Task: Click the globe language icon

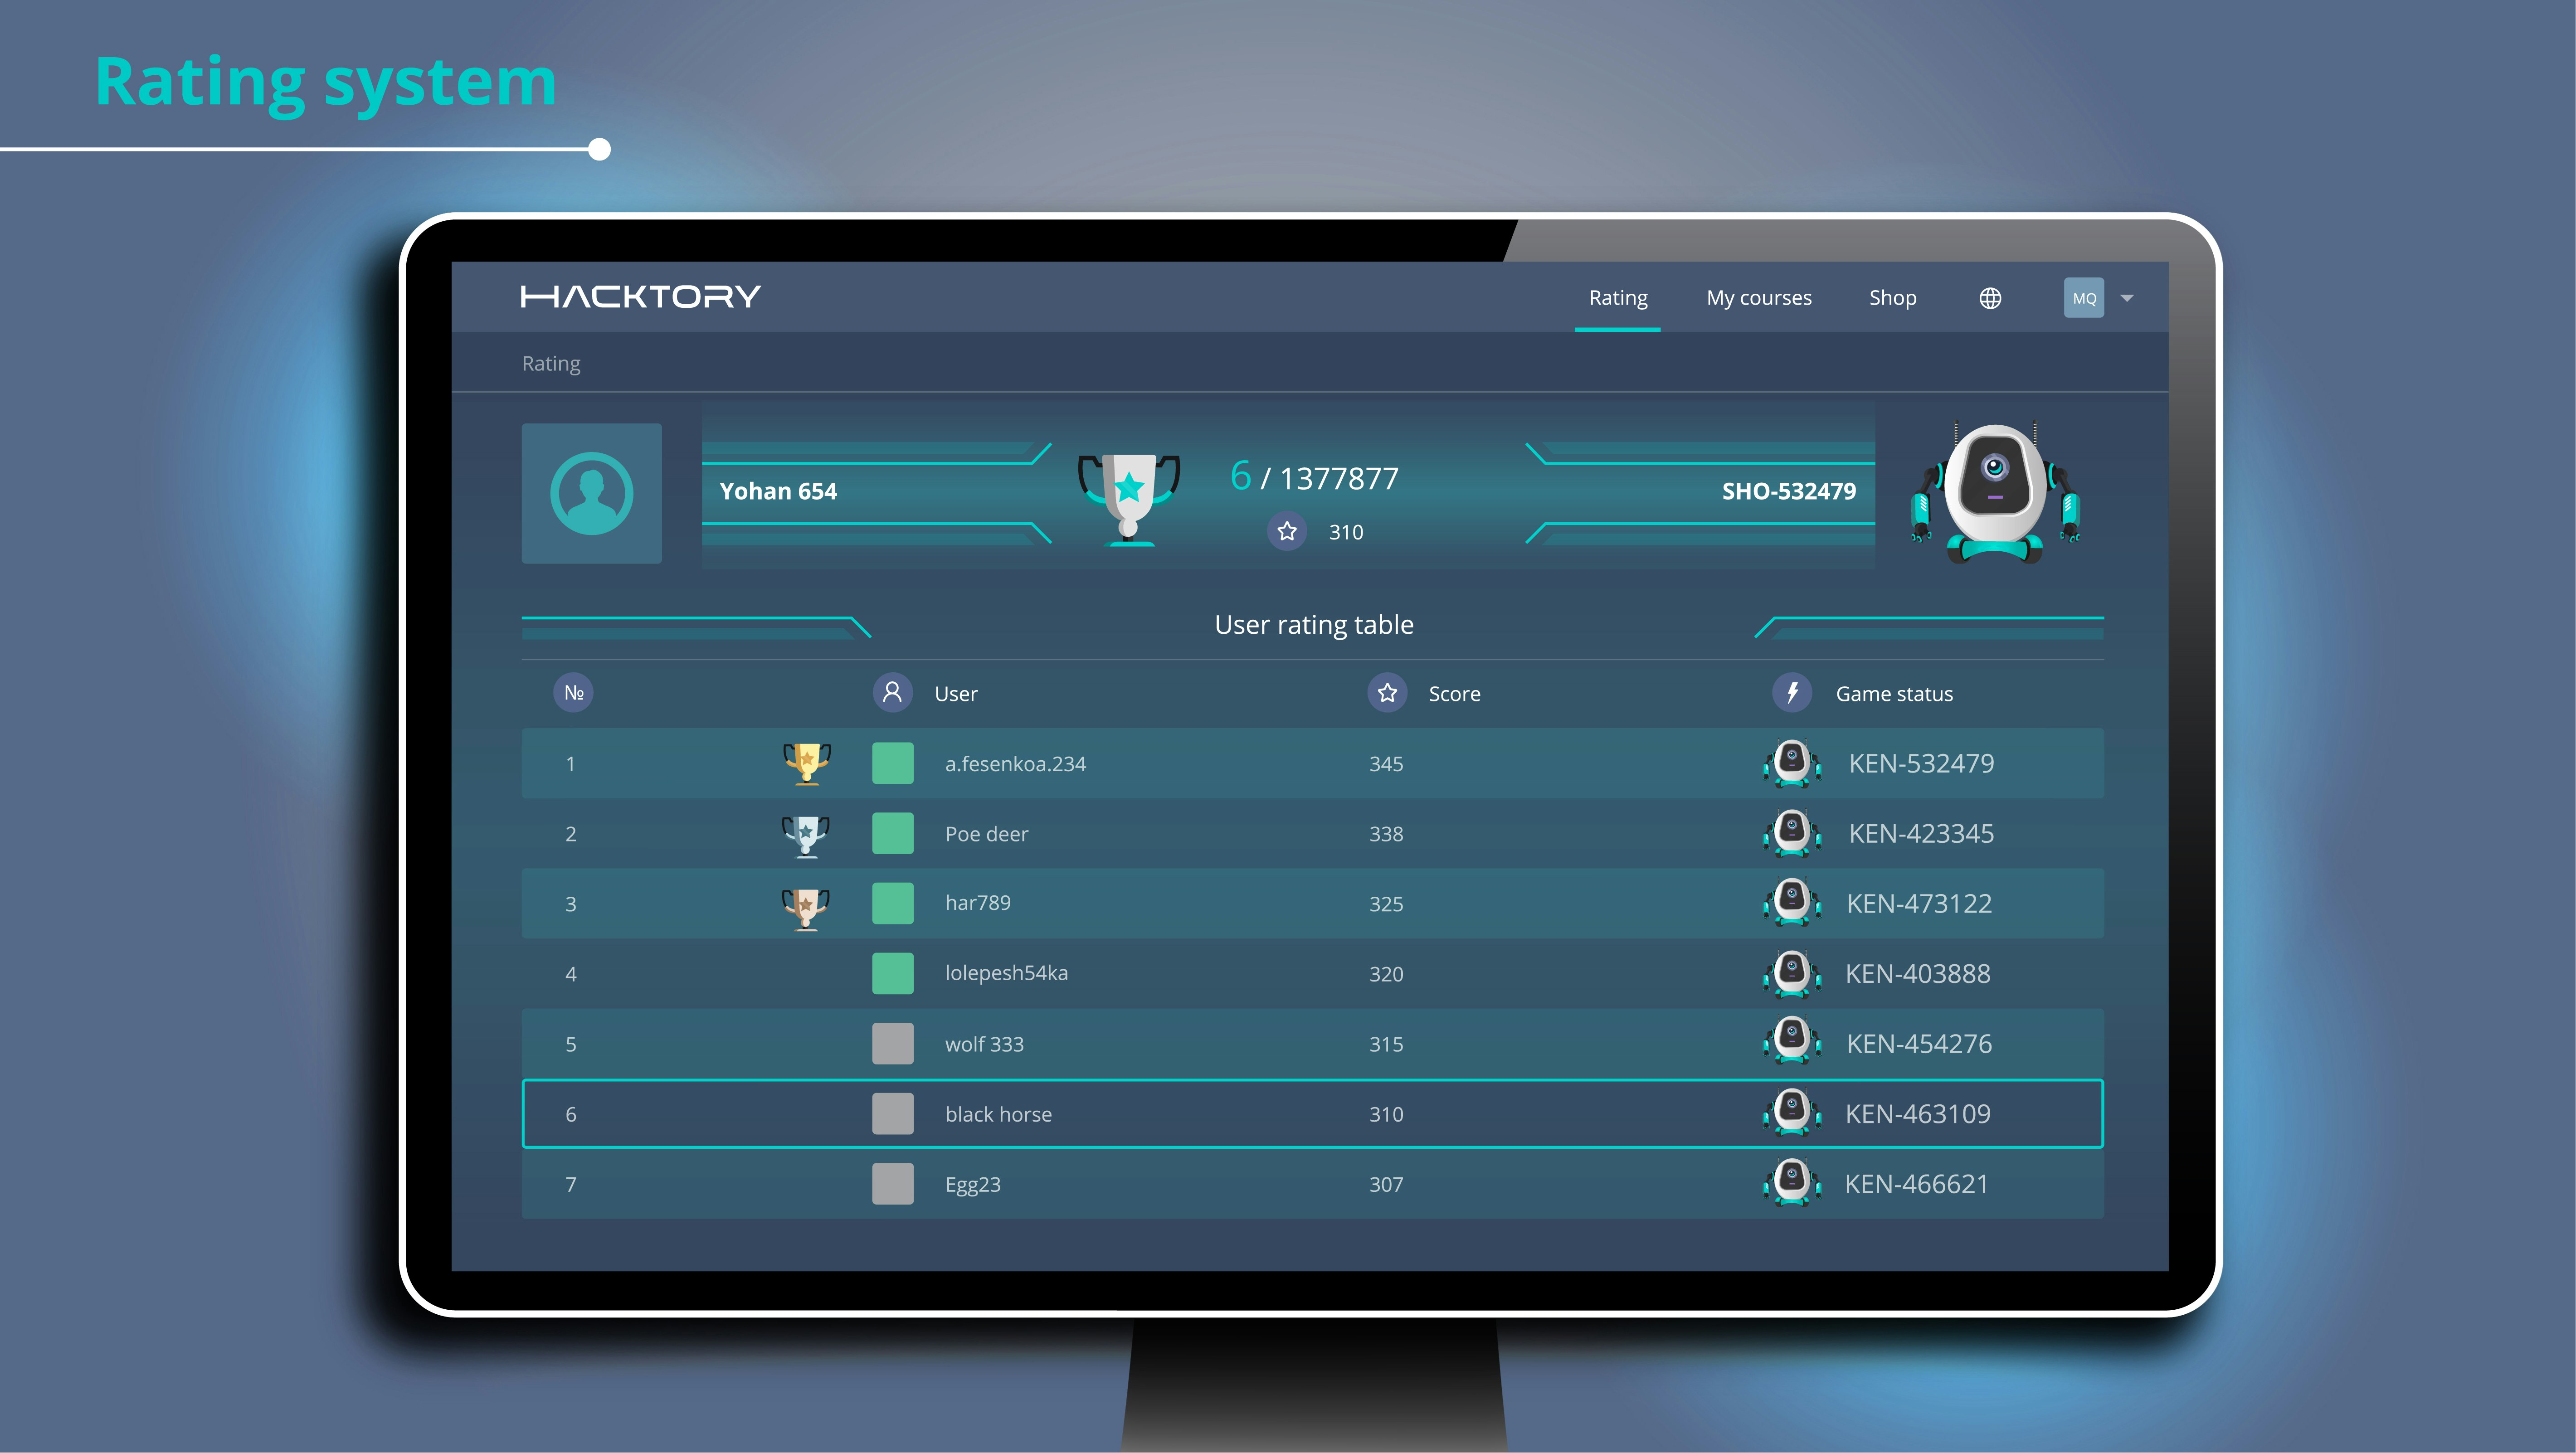Action: 1990,298
